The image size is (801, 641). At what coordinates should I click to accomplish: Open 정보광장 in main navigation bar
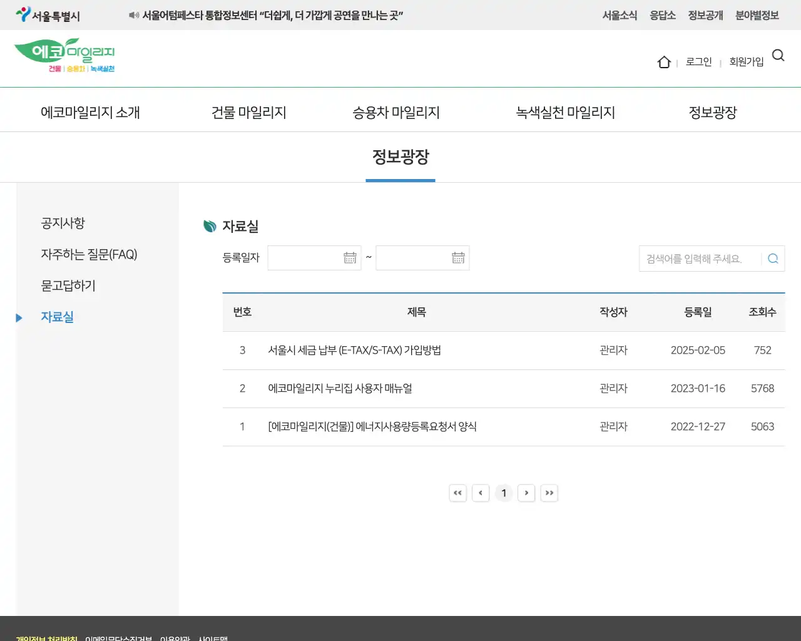[x=713, y=113]
